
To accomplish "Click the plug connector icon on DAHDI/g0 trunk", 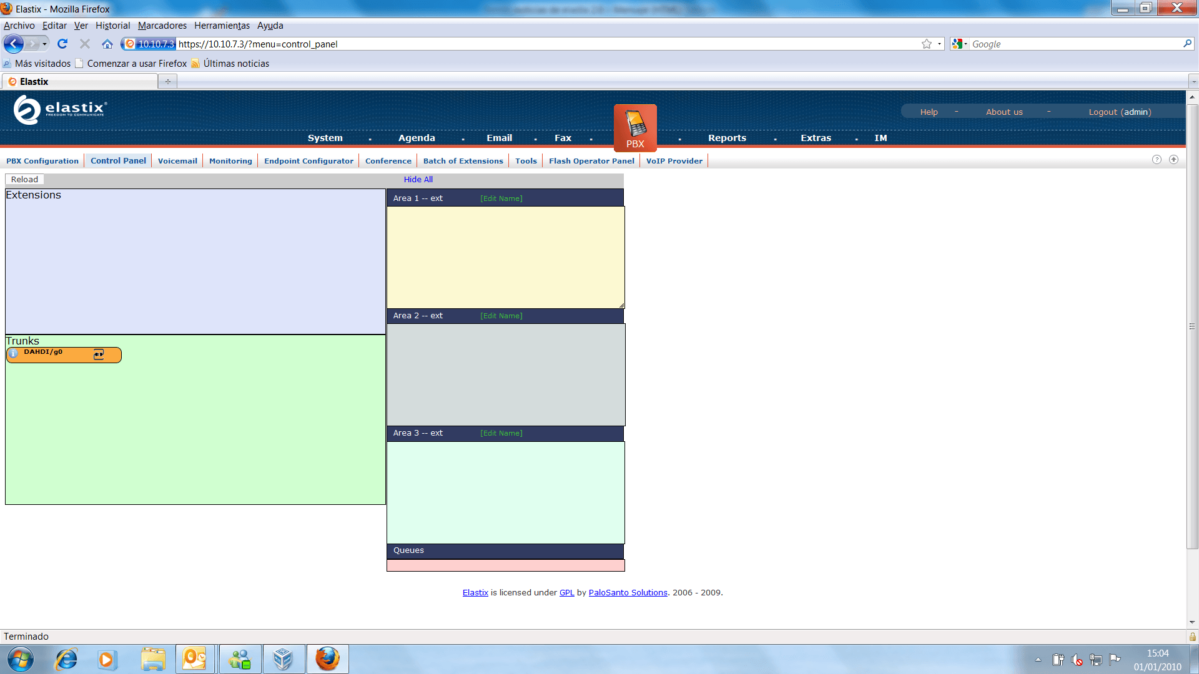I will tap(99, 354).
